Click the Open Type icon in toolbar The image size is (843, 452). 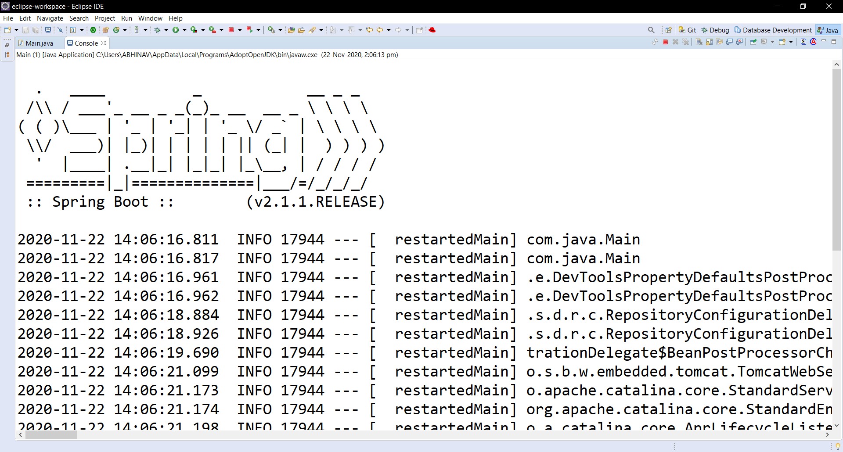tap(291, 30)
